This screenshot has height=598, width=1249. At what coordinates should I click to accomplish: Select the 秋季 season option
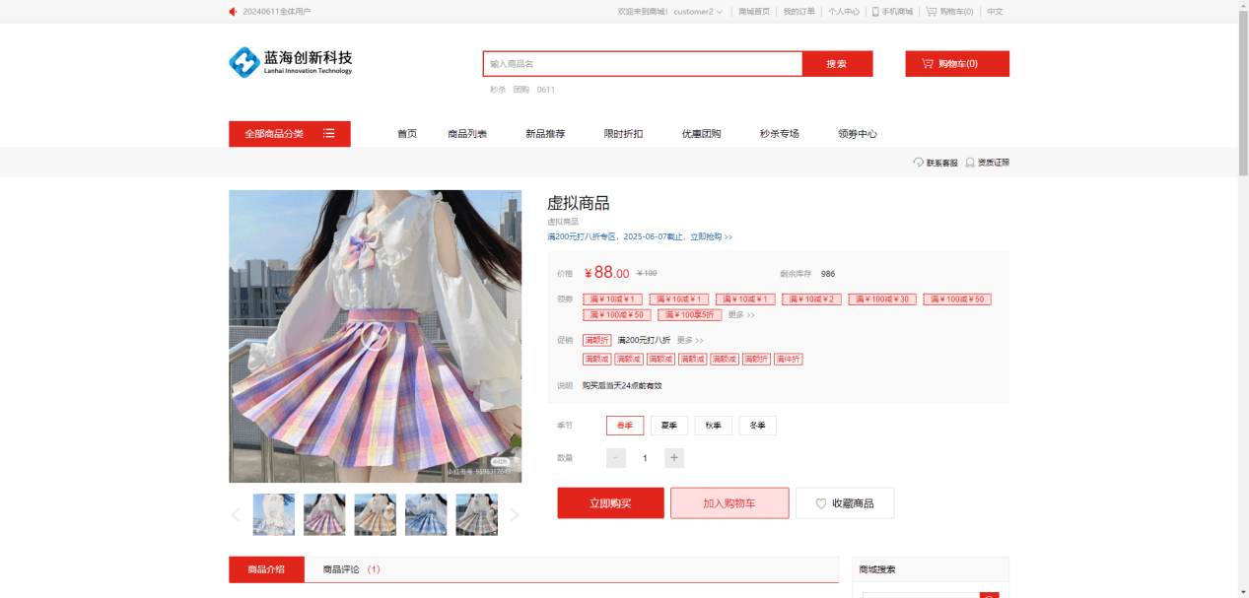pyautogui.click(x=714, y=426)
